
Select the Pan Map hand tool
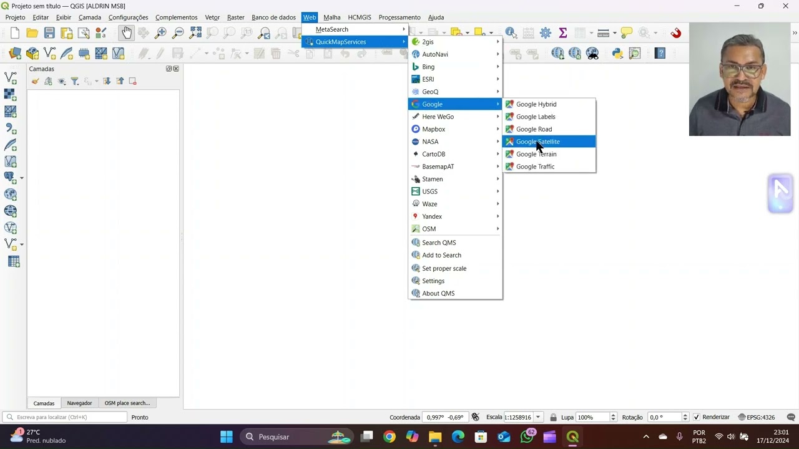click(127, 33)
